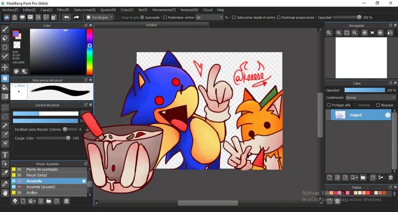This screenshot has height=212, width=398.
Task: Adjust the hue strip in Color panel
Action: click(90, 52)
